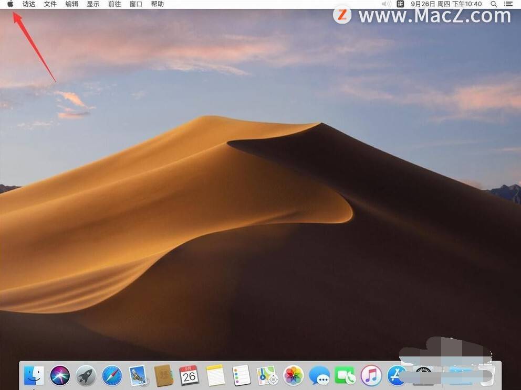This screenshot has height=390, width=521.
Task: Open Finder from the Dock
Action: point(34,375)
